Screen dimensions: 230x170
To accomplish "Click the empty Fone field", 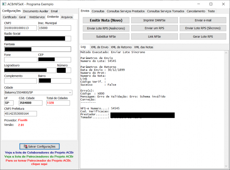I will pos(21,60).
